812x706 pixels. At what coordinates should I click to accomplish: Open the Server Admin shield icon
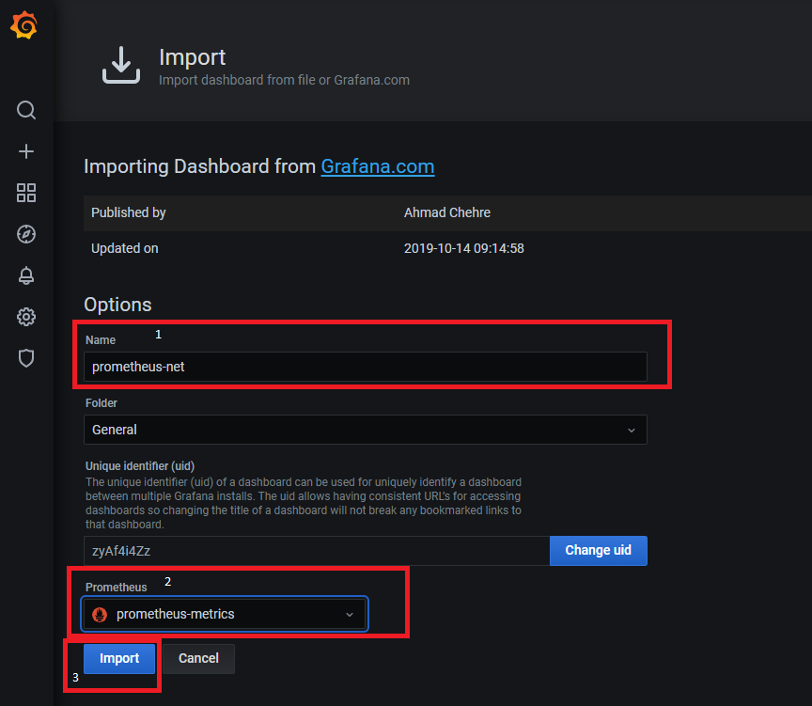pyautogui.click(x=26, y=358)
